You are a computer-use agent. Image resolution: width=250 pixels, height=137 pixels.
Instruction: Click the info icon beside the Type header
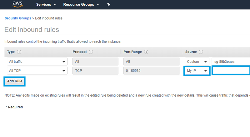pyautogui.click(x=19, y=52)
